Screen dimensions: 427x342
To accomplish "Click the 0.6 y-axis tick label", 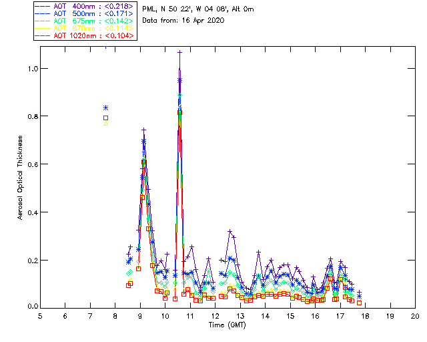I will [33, 164].
